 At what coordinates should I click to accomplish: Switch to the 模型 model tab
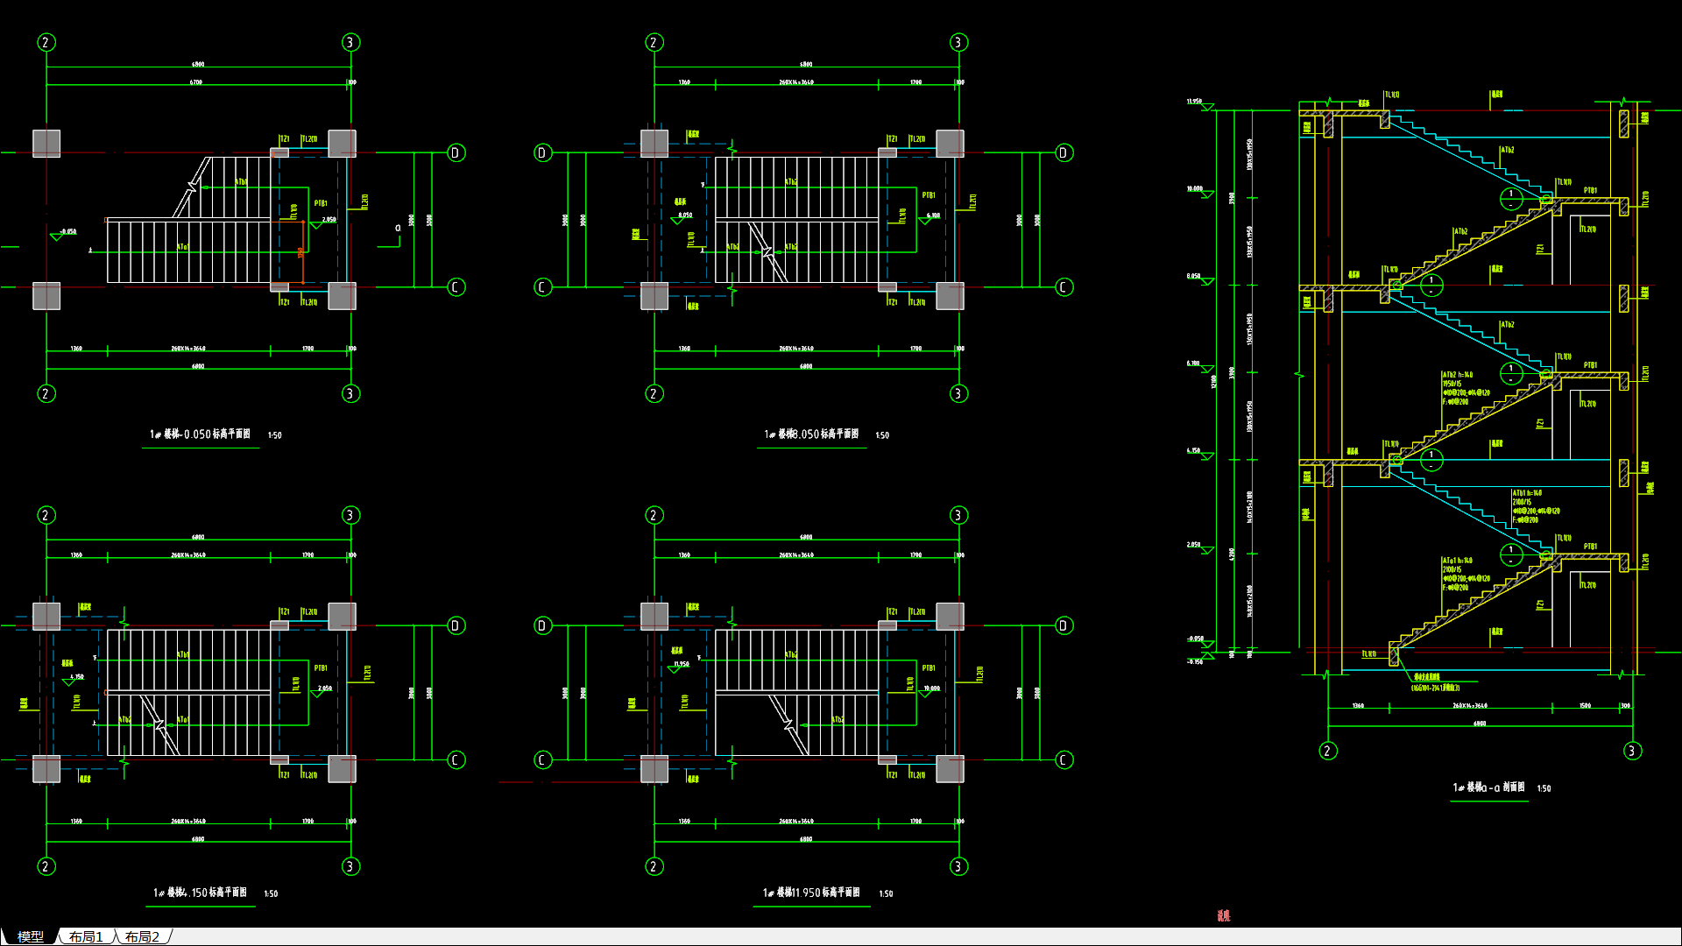pyautogui.click(x=30, y=936)
